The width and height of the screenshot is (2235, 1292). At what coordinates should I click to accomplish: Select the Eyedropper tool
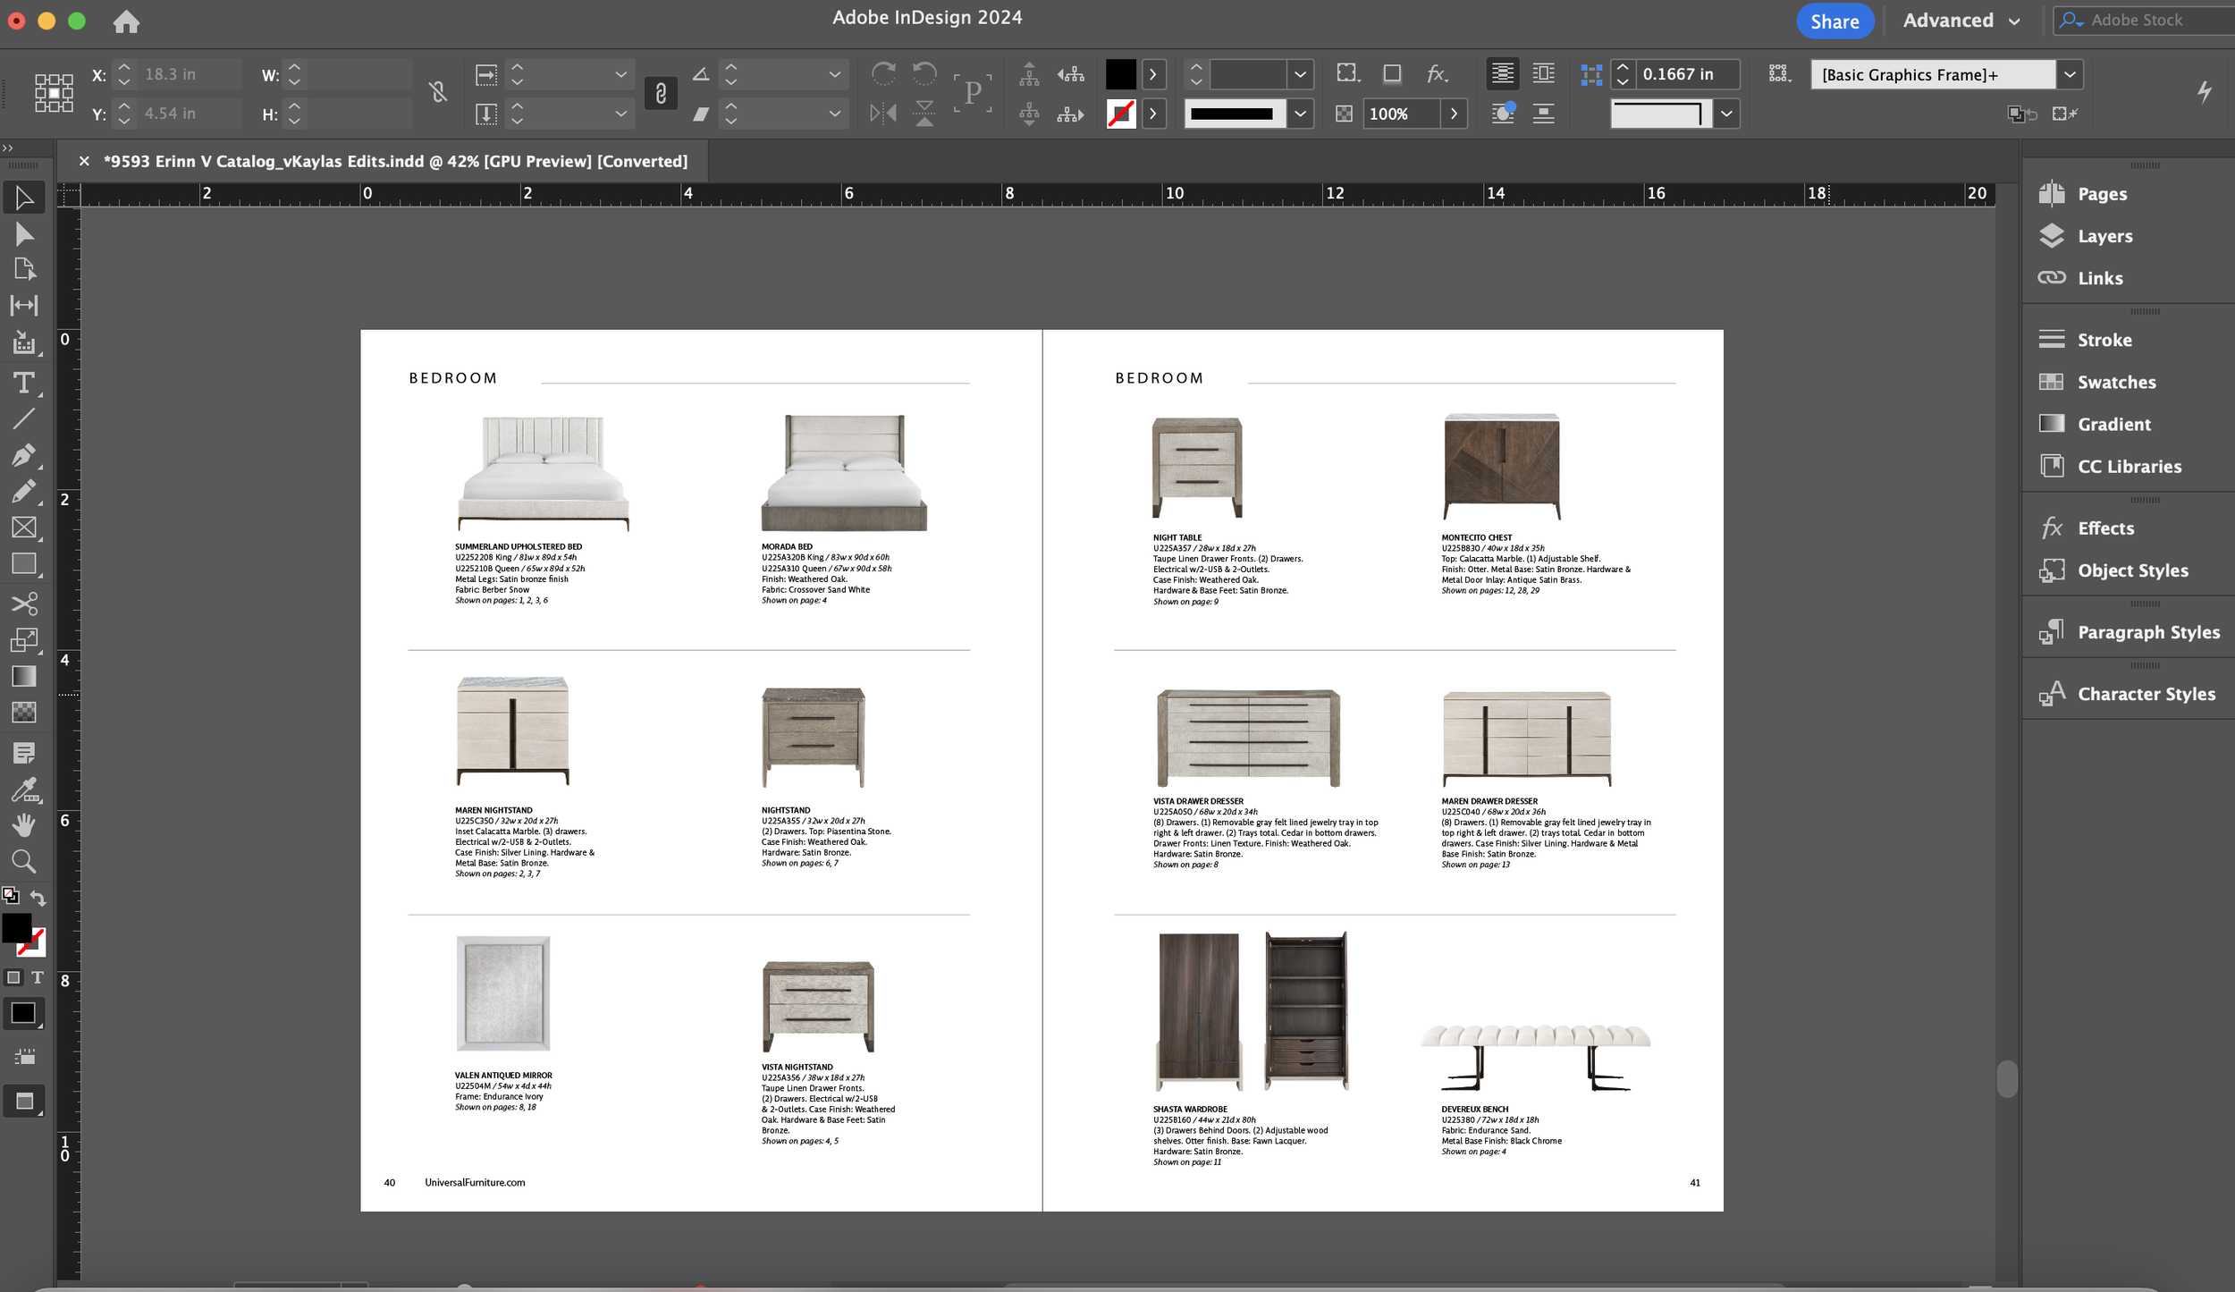click(24, 790)
